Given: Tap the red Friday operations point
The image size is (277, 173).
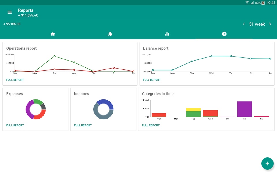Looking at the screenshot, I should coord(114,68).
